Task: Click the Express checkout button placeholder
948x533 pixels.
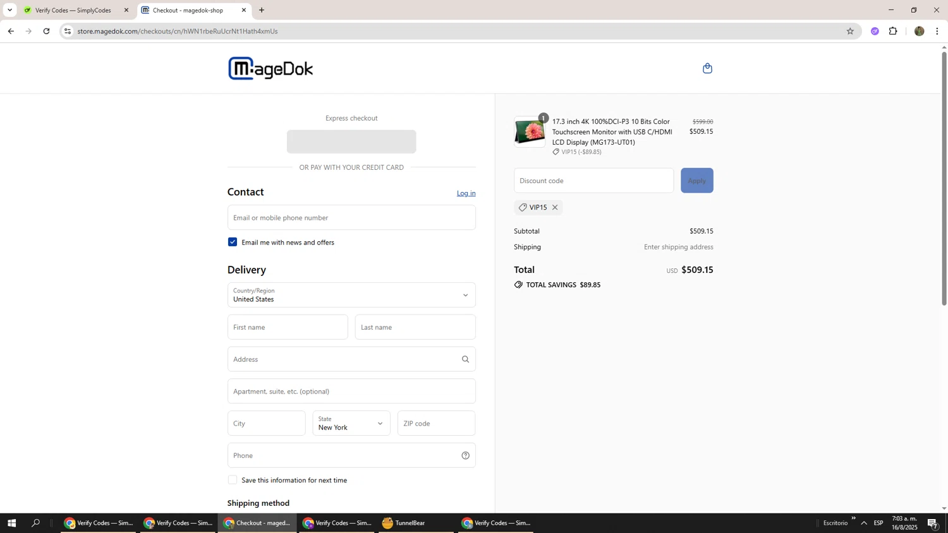Action: (x=351, y=141)
